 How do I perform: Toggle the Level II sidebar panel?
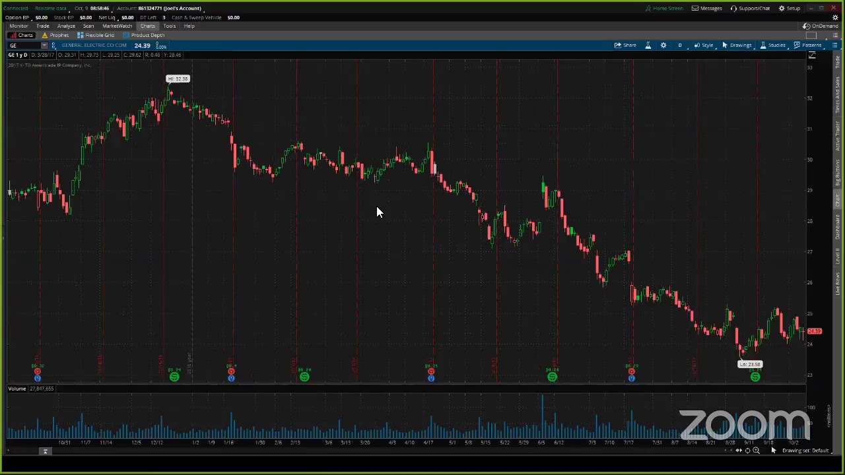(838, 256)
